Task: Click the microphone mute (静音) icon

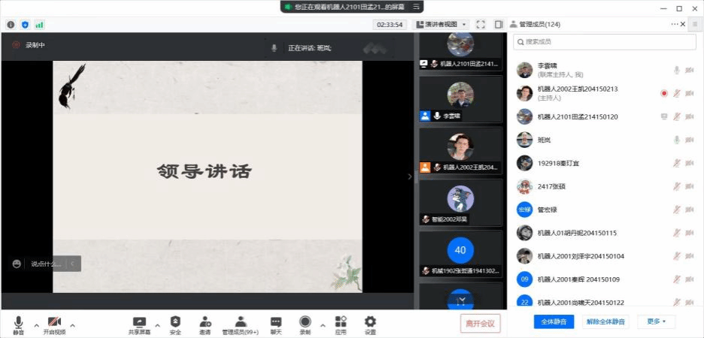Action: (18, 321)
